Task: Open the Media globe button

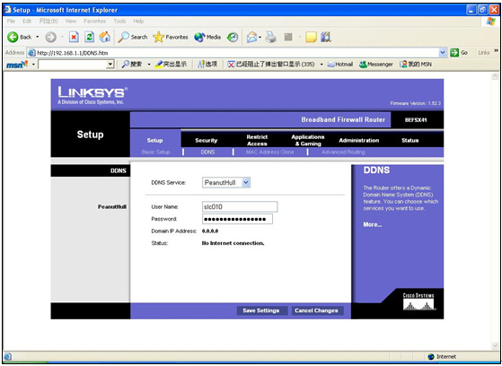Action: [207, 38]
